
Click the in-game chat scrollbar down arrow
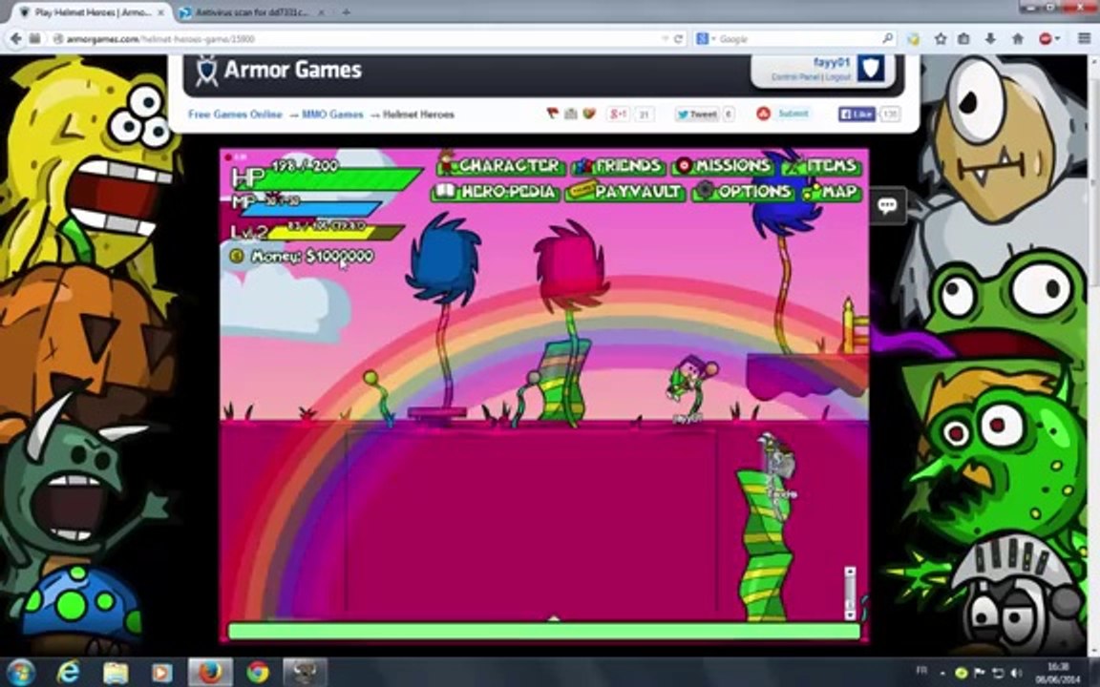pyautogui.click(x=850, y=614)
